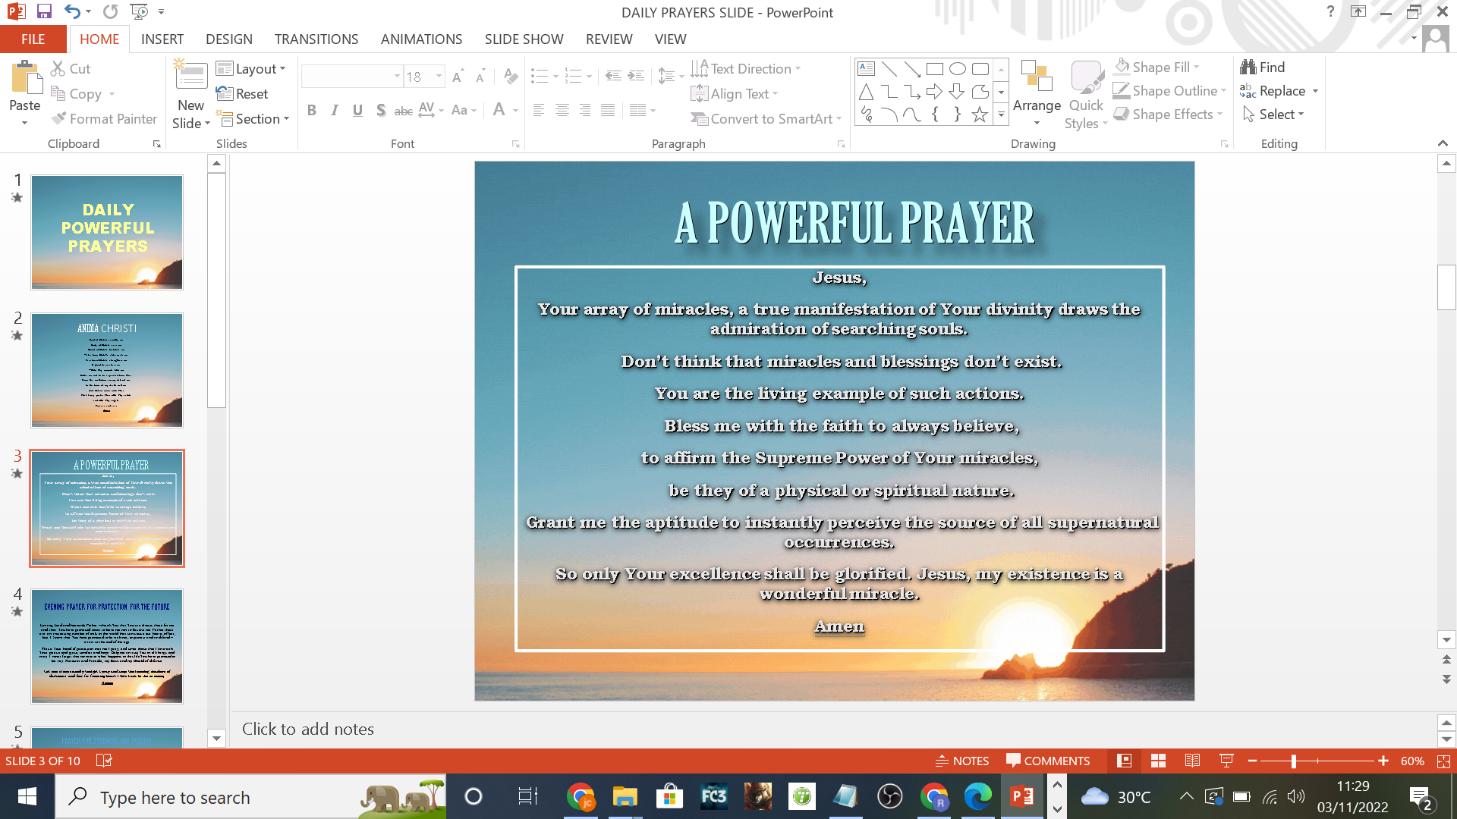The image size is (1457, 819).
Task: Open the FILE tab
Action: [x=33, y=39]
